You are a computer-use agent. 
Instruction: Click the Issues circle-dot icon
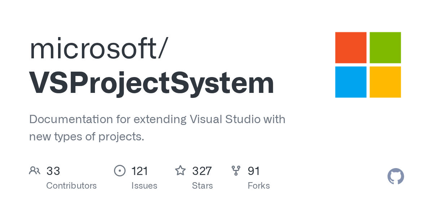click(x=119, y=171)
